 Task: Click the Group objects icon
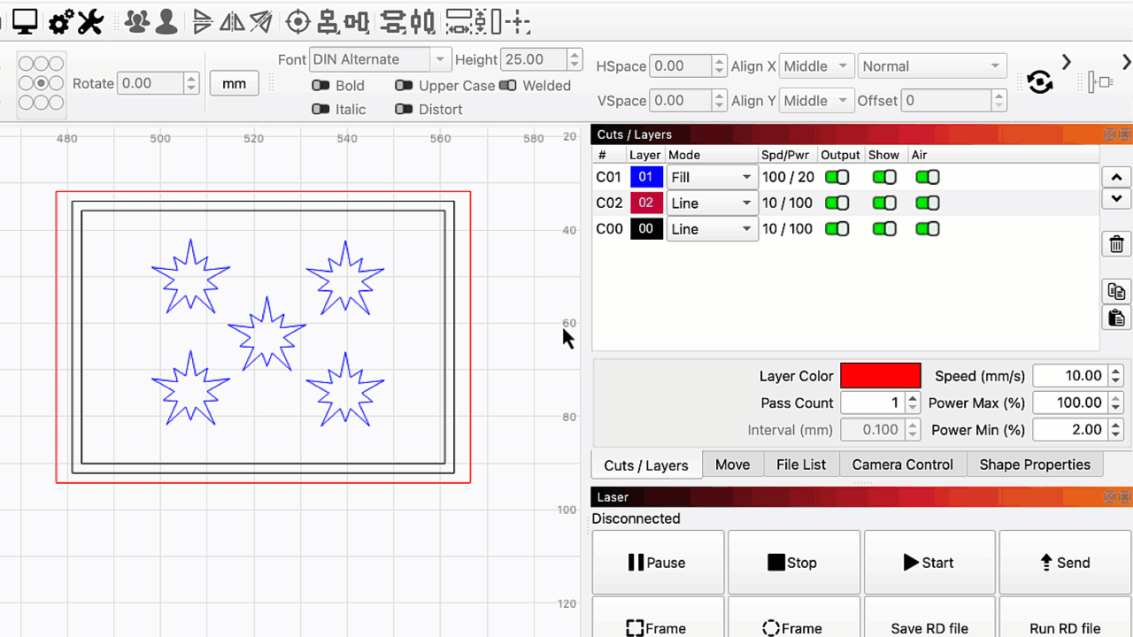coord(136,21)
